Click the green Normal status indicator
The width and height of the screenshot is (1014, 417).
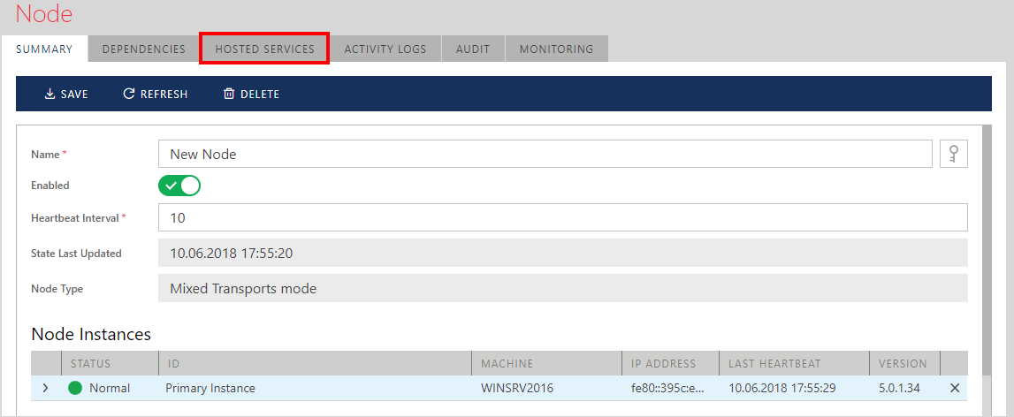[75, 388]
